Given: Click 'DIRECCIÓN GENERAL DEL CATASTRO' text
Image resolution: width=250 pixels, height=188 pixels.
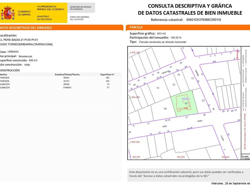Looking at the screenshot, I should [x=79, y=18].
